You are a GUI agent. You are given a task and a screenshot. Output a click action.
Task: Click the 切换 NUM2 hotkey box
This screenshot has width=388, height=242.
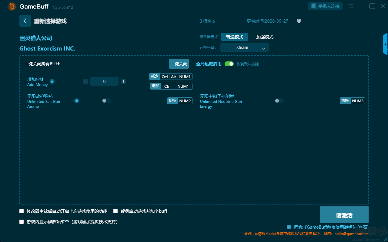point(180,101)
